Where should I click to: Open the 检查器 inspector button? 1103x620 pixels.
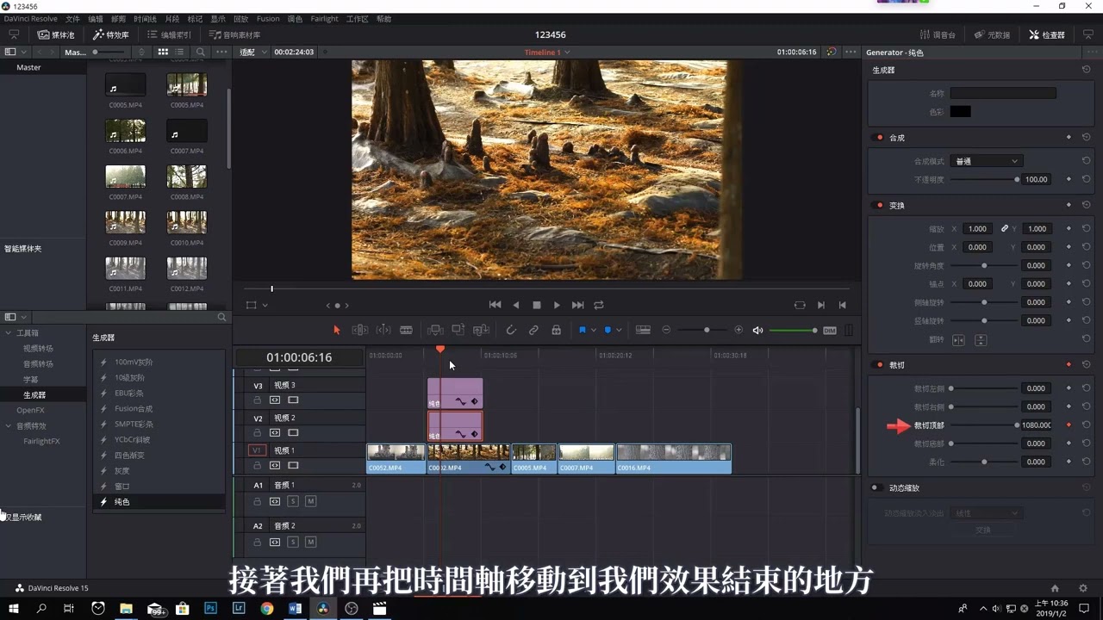point(1047,34)
